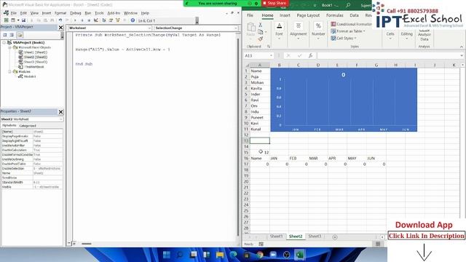Click View Object icon in Project panel

click(12, 35)
